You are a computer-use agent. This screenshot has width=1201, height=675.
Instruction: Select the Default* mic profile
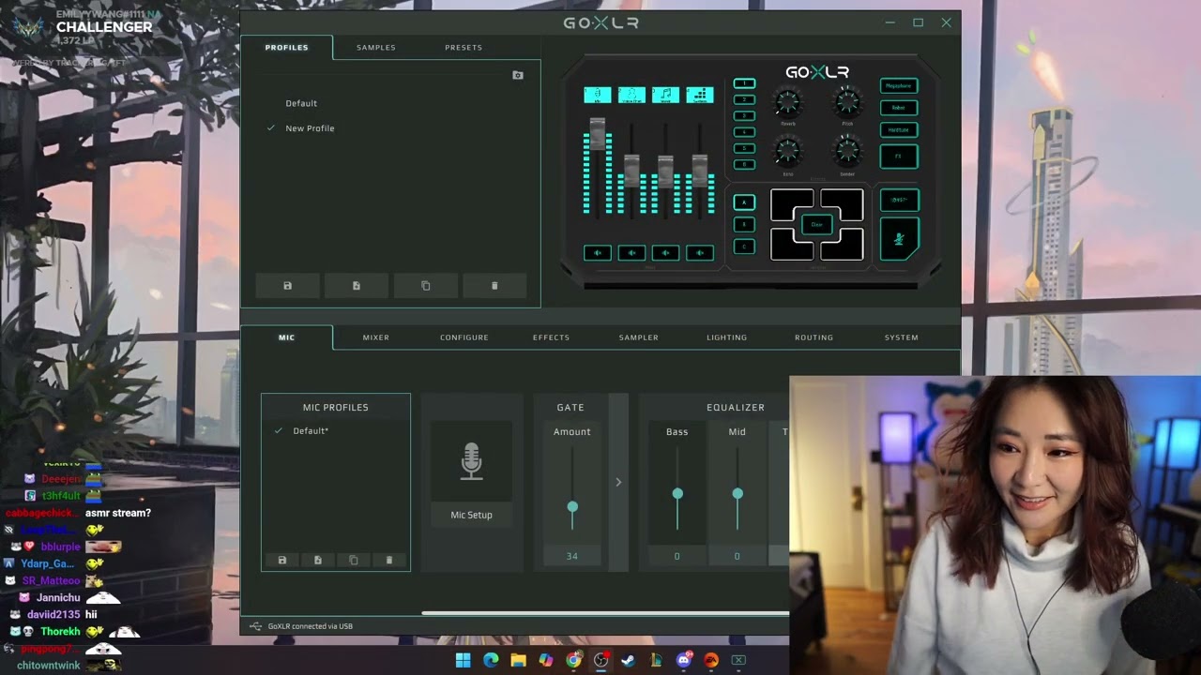(311, 431)
